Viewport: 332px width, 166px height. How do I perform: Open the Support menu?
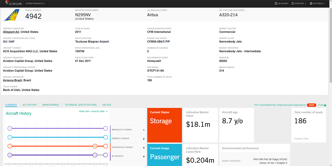click(299, 3)
